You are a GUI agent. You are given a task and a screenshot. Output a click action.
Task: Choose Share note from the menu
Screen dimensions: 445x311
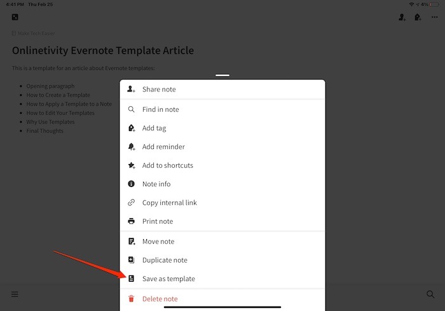coord(222,89)
